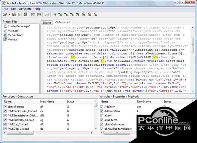Select the Menu.js file icon
Viewport: 197px width, 143px height.
tap(5, 39)
